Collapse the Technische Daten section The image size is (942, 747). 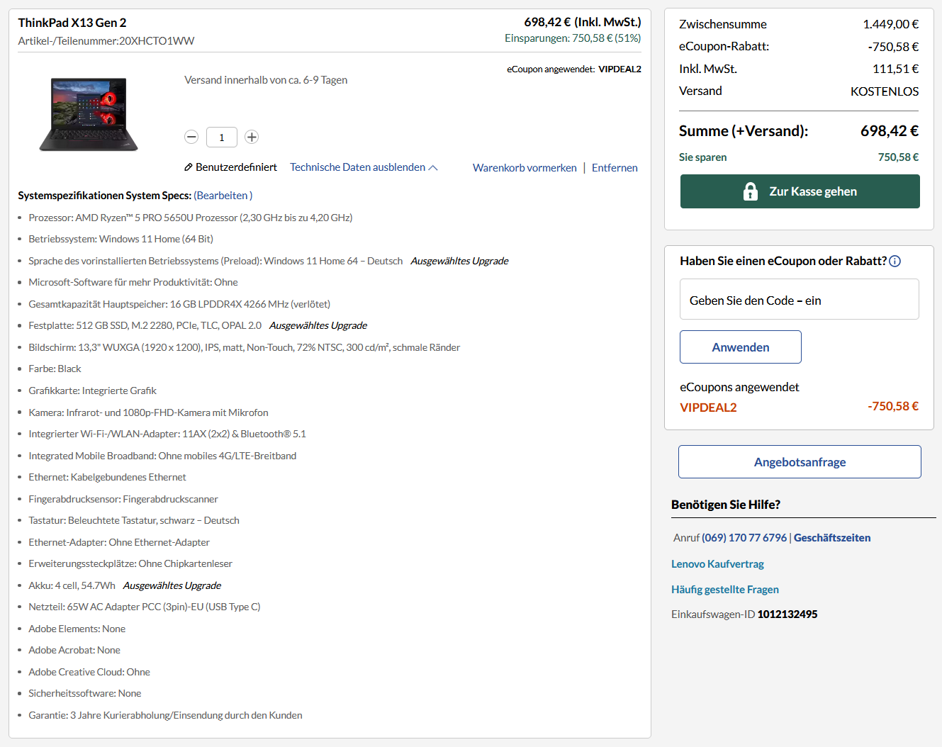[x=358, y=167]
